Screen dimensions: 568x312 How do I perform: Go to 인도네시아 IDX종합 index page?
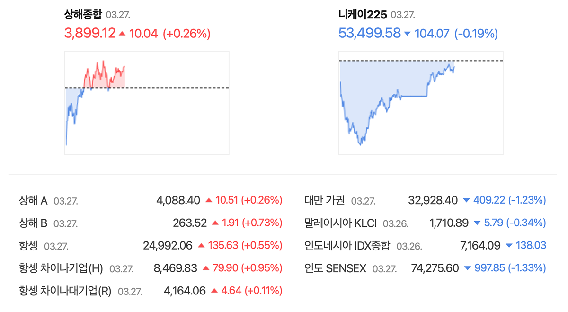coord(347,246)
